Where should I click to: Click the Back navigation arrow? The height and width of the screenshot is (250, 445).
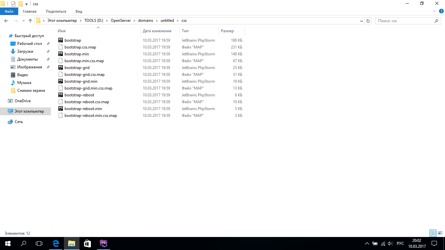click(6, 21)
